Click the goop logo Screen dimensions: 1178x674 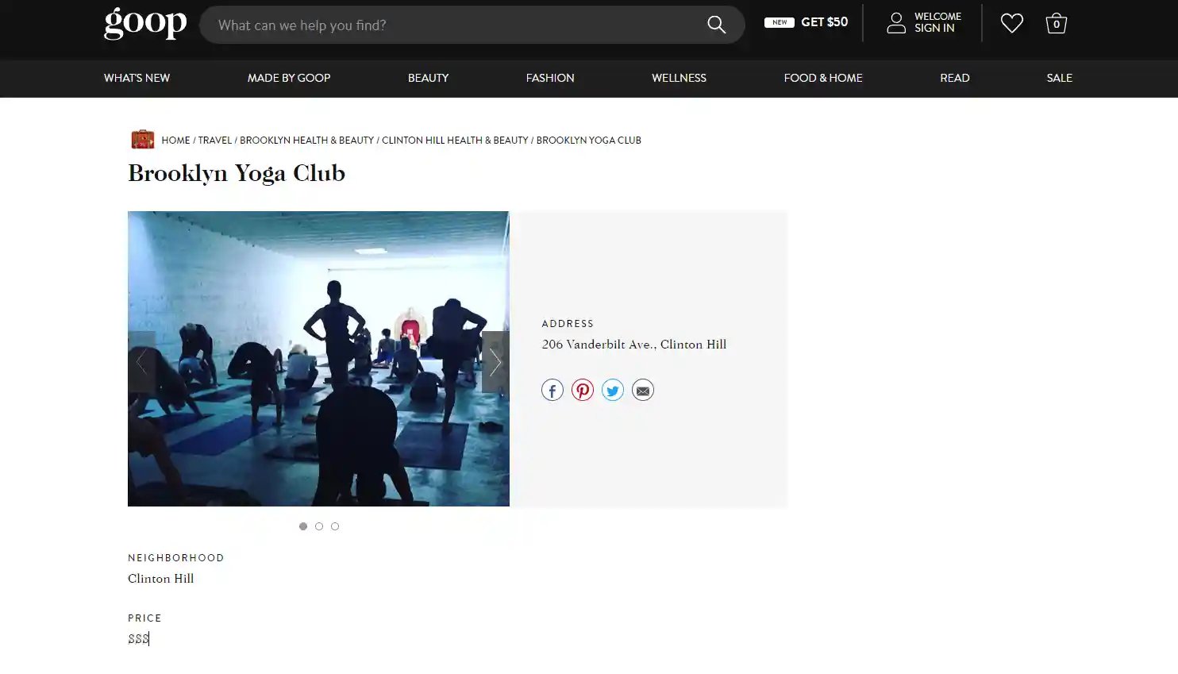point(145,23)
